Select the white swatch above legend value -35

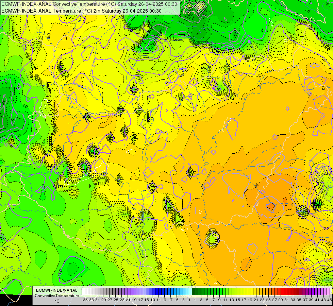pos(83,291)
